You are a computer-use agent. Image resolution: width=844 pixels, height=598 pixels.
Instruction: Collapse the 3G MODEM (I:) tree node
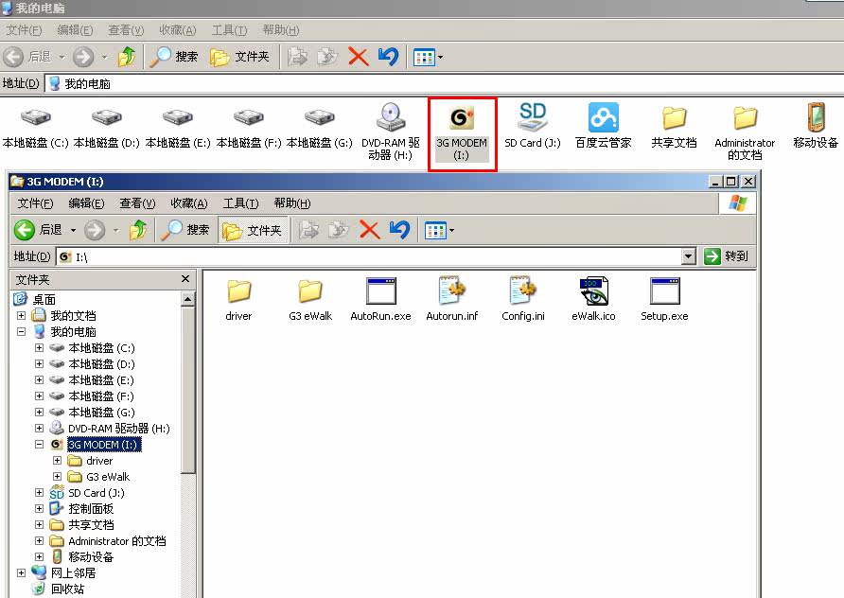click(39, 445)
